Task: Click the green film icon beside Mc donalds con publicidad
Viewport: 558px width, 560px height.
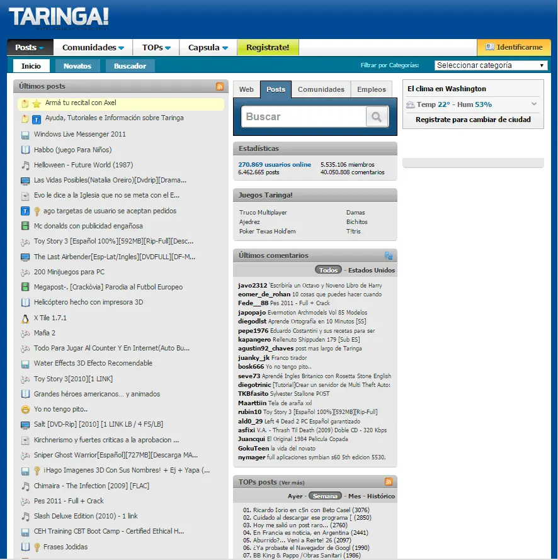Action: (x=25, y=226)
